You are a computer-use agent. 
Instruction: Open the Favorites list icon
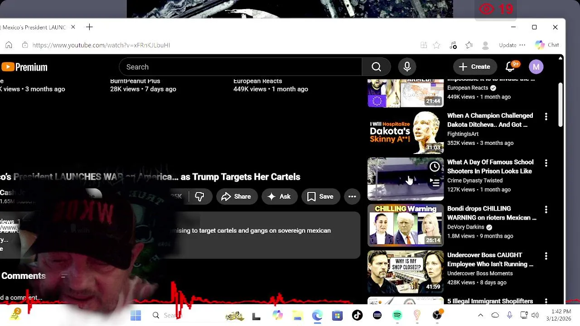pyautogui.click(x=469, y=45)
